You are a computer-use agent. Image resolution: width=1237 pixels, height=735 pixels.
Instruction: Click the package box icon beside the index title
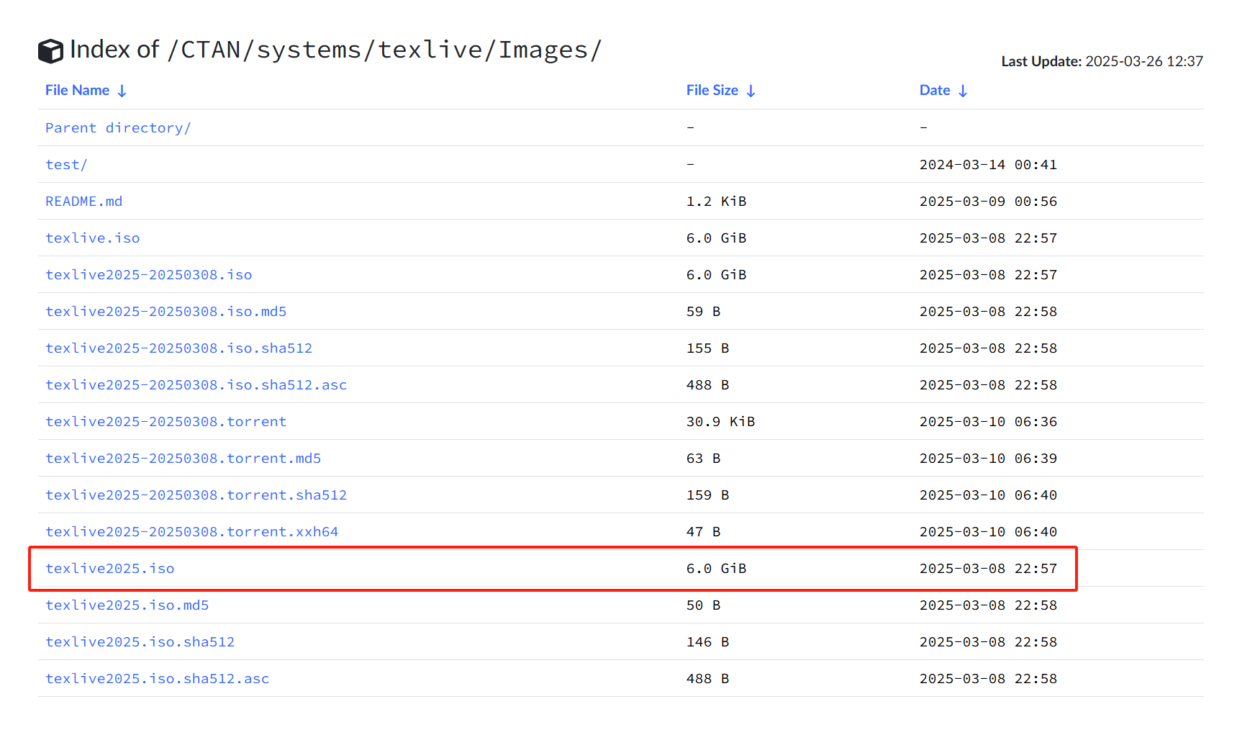click(50, 51)
